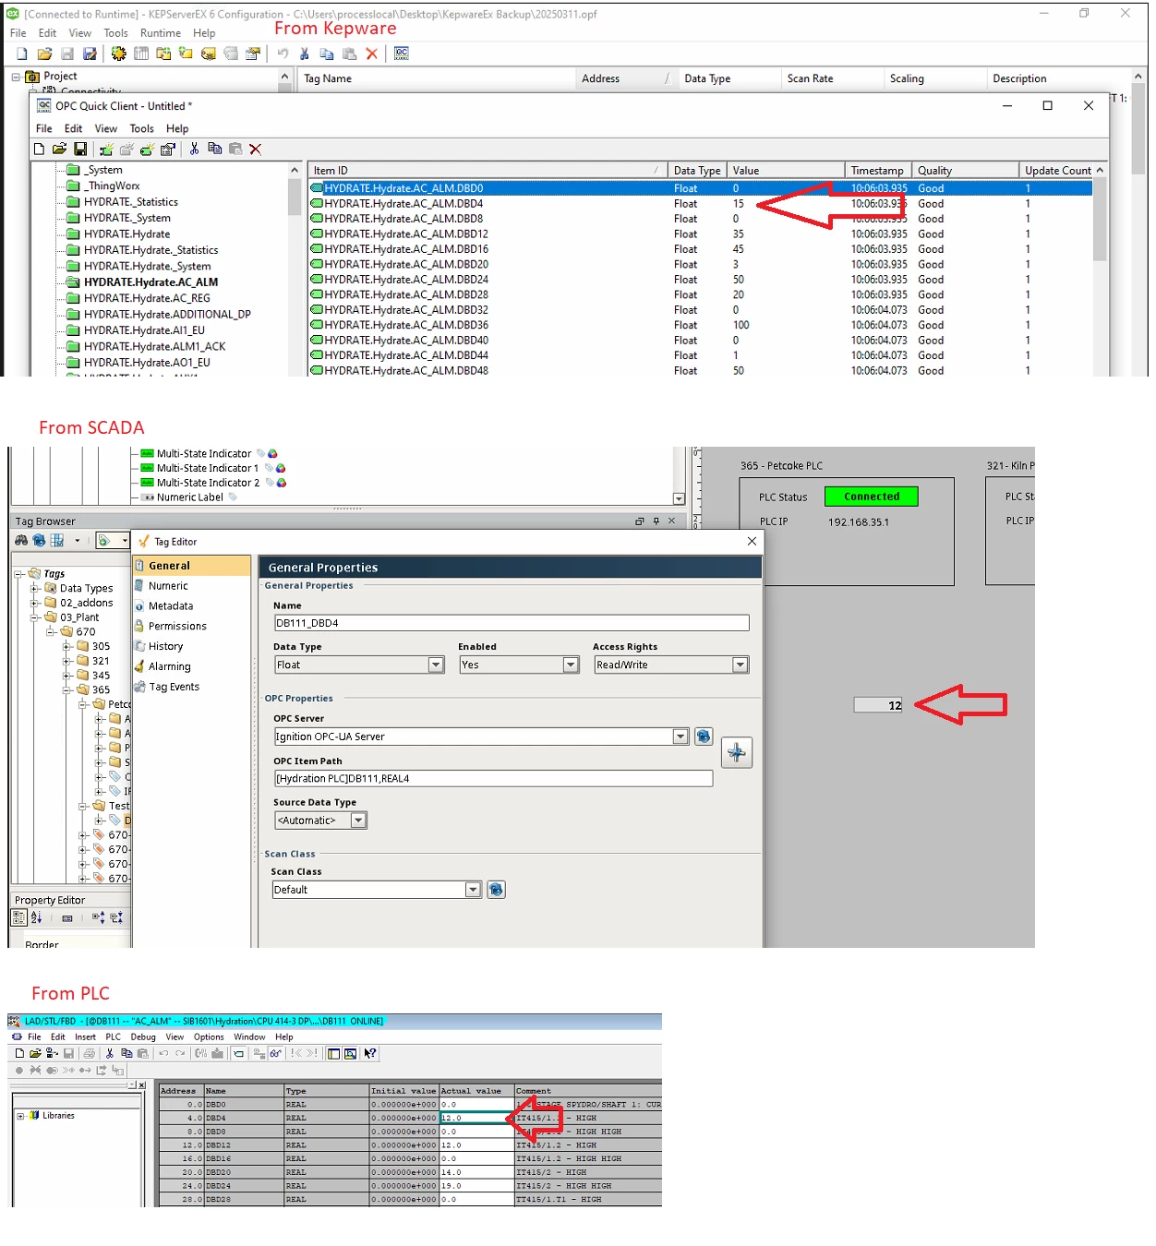The image size is (1156, 1246).
Task: Open the Data Type Float dropdown
Action: [436, 665]
